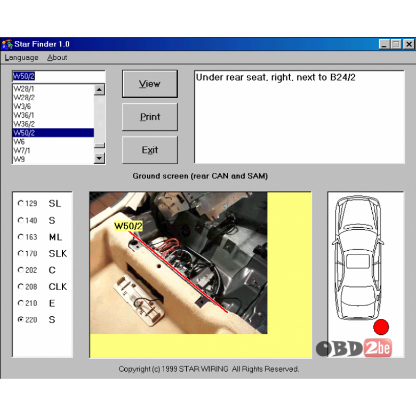The image size is (416, 416).
Task: Click the list scrollbar down arrow
Action: (100, 158)
